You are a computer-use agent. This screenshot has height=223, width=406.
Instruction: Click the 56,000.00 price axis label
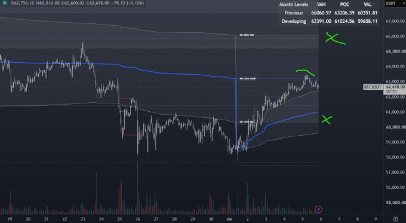(x=395, y=187)
